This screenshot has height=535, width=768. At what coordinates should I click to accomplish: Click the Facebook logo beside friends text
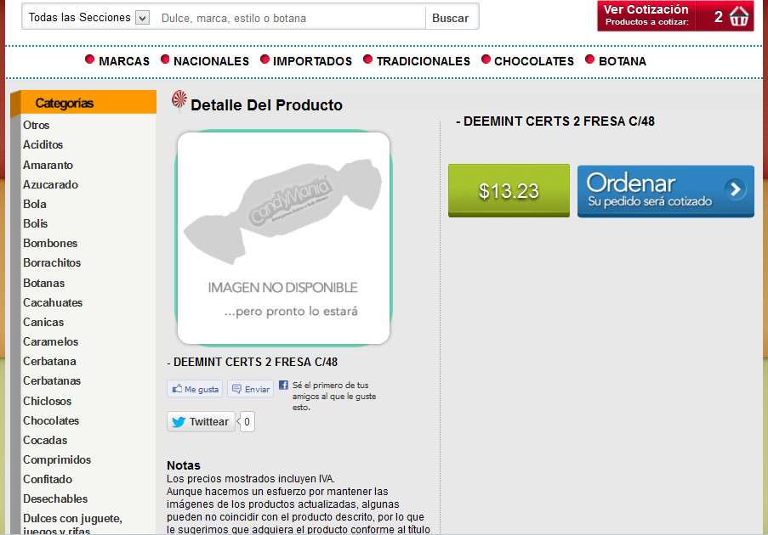pyautogui.click(x=283, y=385)
